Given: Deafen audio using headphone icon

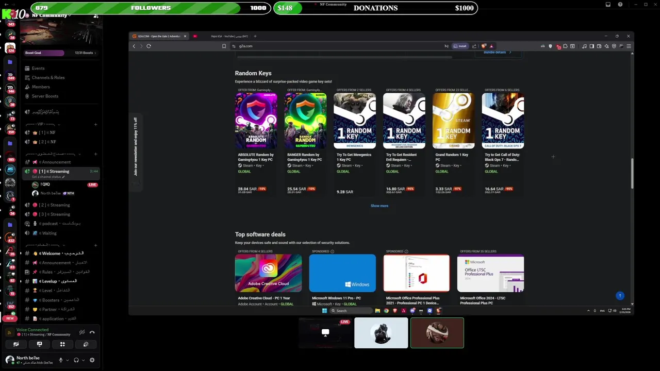Looking at the screenshot, I should [76, 360].
